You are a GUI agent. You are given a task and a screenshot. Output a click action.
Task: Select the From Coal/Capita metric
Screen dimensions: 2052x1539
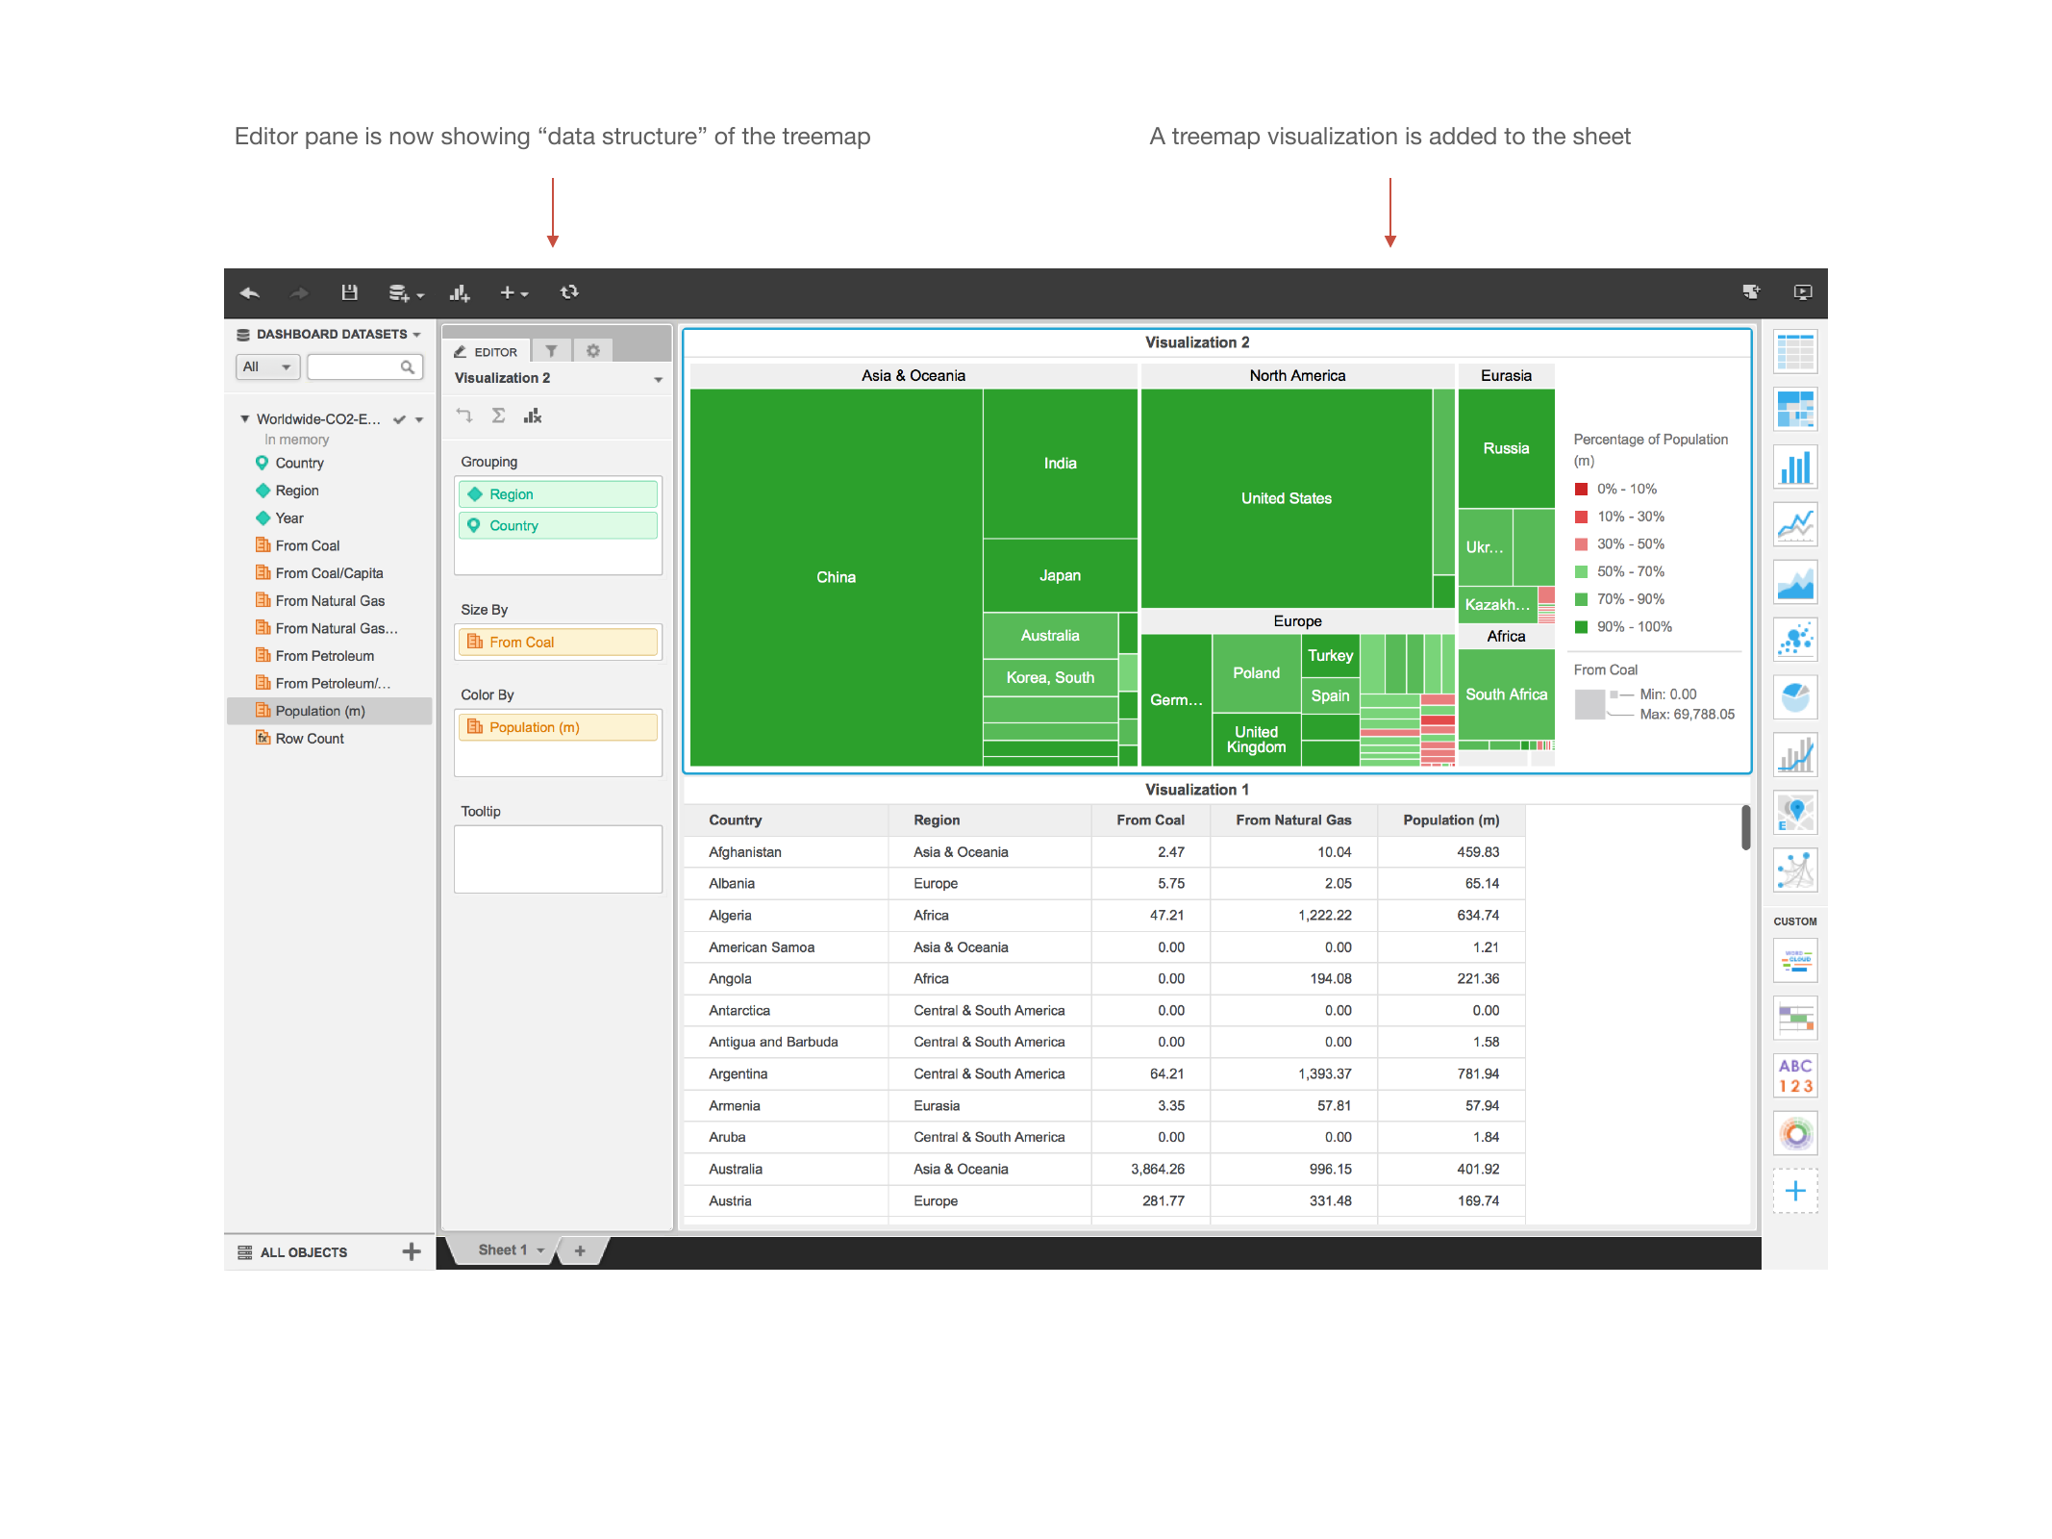click(328, 573)
